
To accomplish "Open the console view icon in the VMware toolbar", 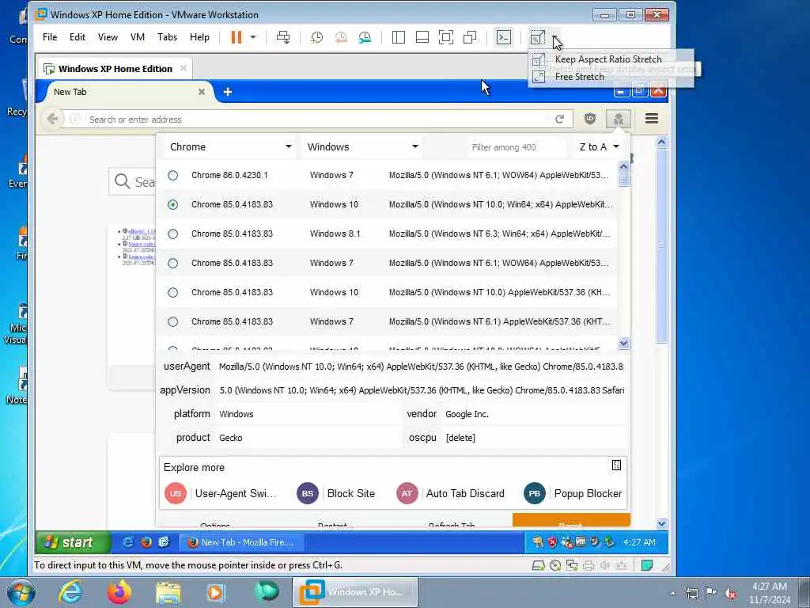I will pyautogui.click(x=504, y=37).
